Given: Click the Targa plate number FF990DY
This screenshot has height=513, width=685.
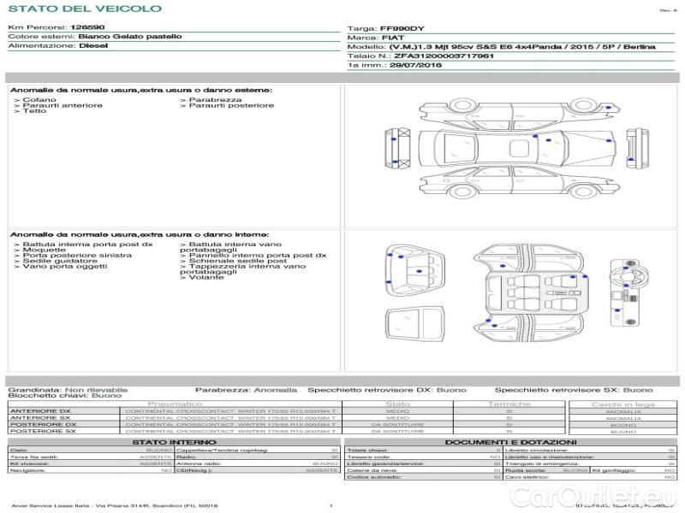Looking at the screenshot, I should 402,29.
